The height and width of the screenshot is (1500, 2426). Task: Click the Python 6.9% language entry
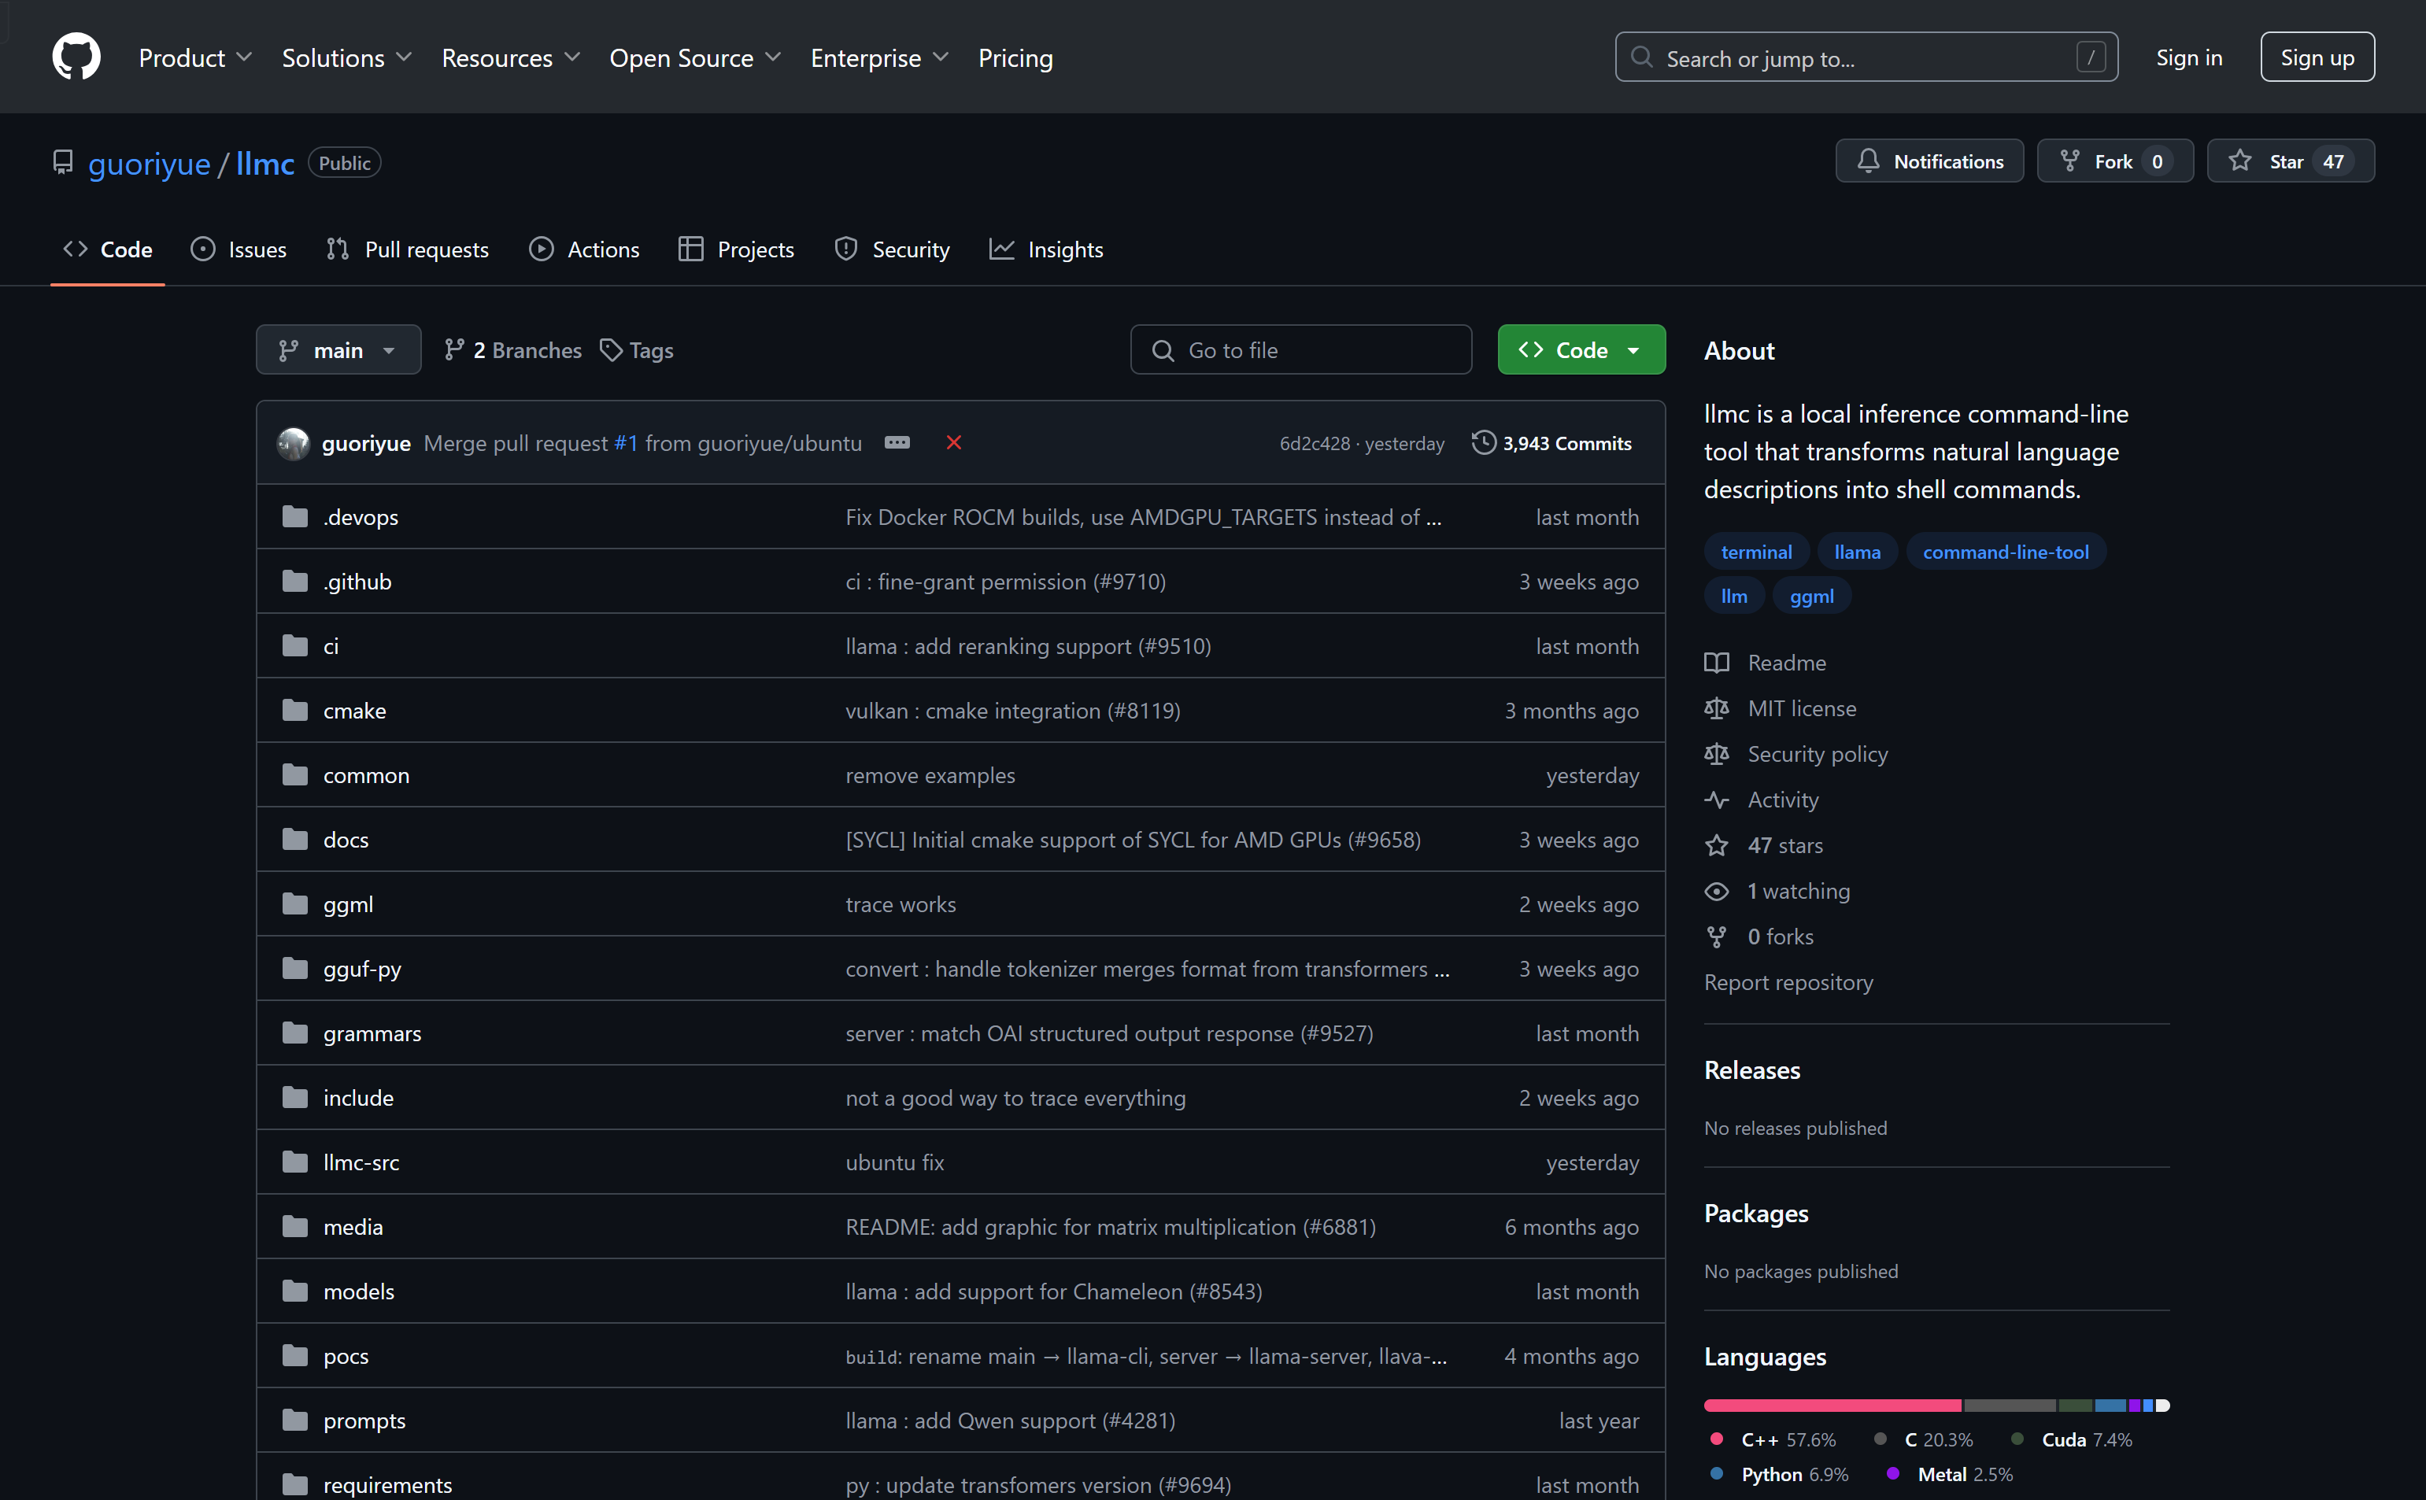(1780, 1474)
